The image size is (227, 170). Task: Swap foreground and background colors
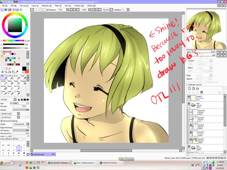[x=28, y=67]
